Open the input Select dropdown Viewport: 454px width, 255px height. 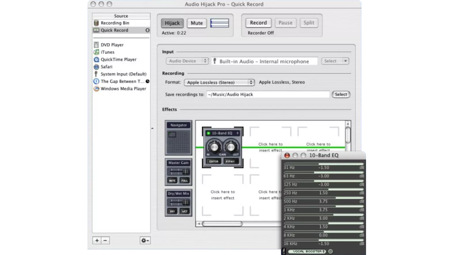(x=335, y=61)
